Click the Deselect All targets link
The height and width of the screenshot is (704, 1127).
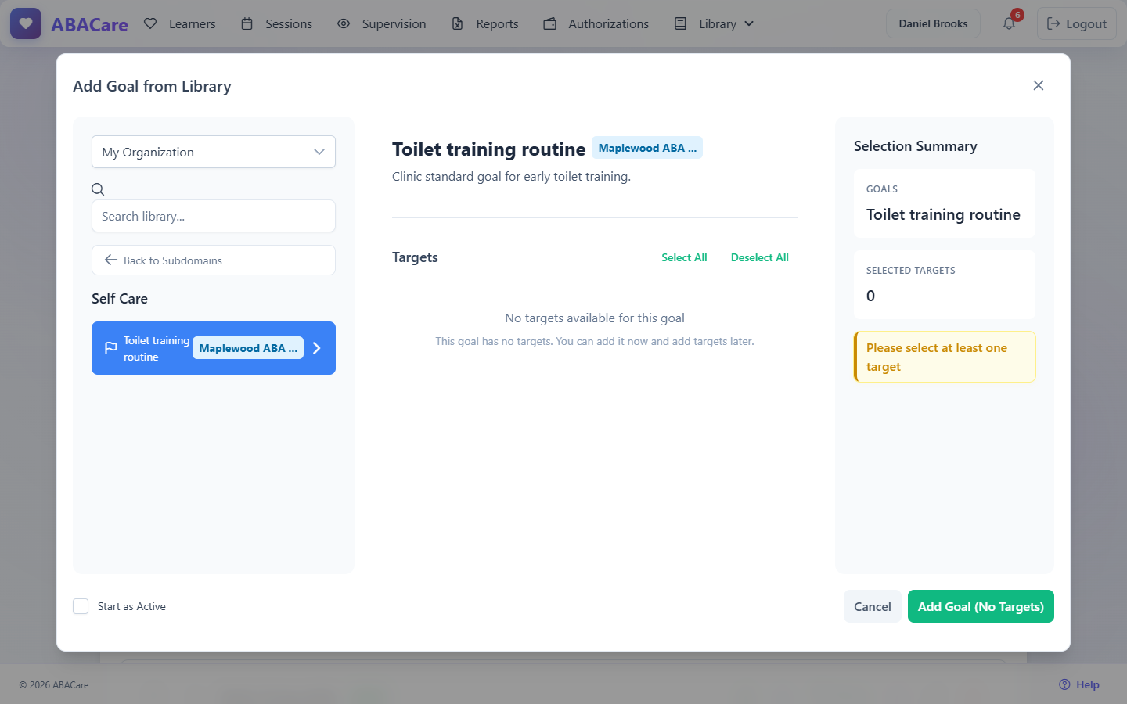(760, 257)
